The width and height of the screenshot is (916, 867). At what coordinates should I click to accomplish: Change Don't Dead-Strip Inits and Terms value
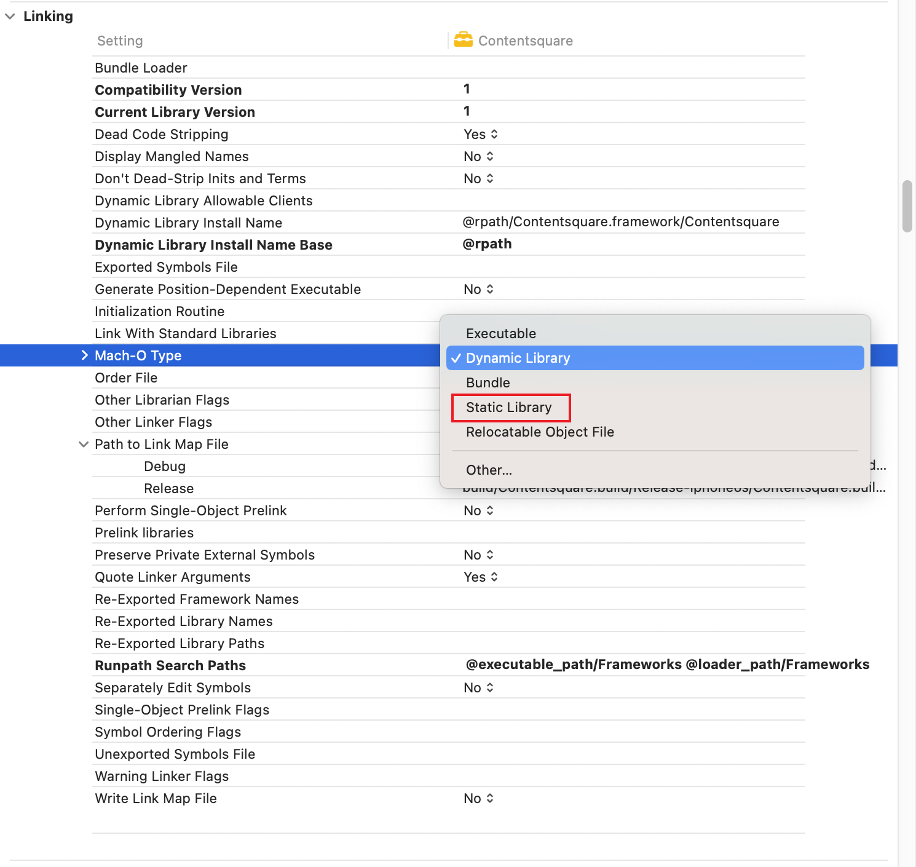478,178
